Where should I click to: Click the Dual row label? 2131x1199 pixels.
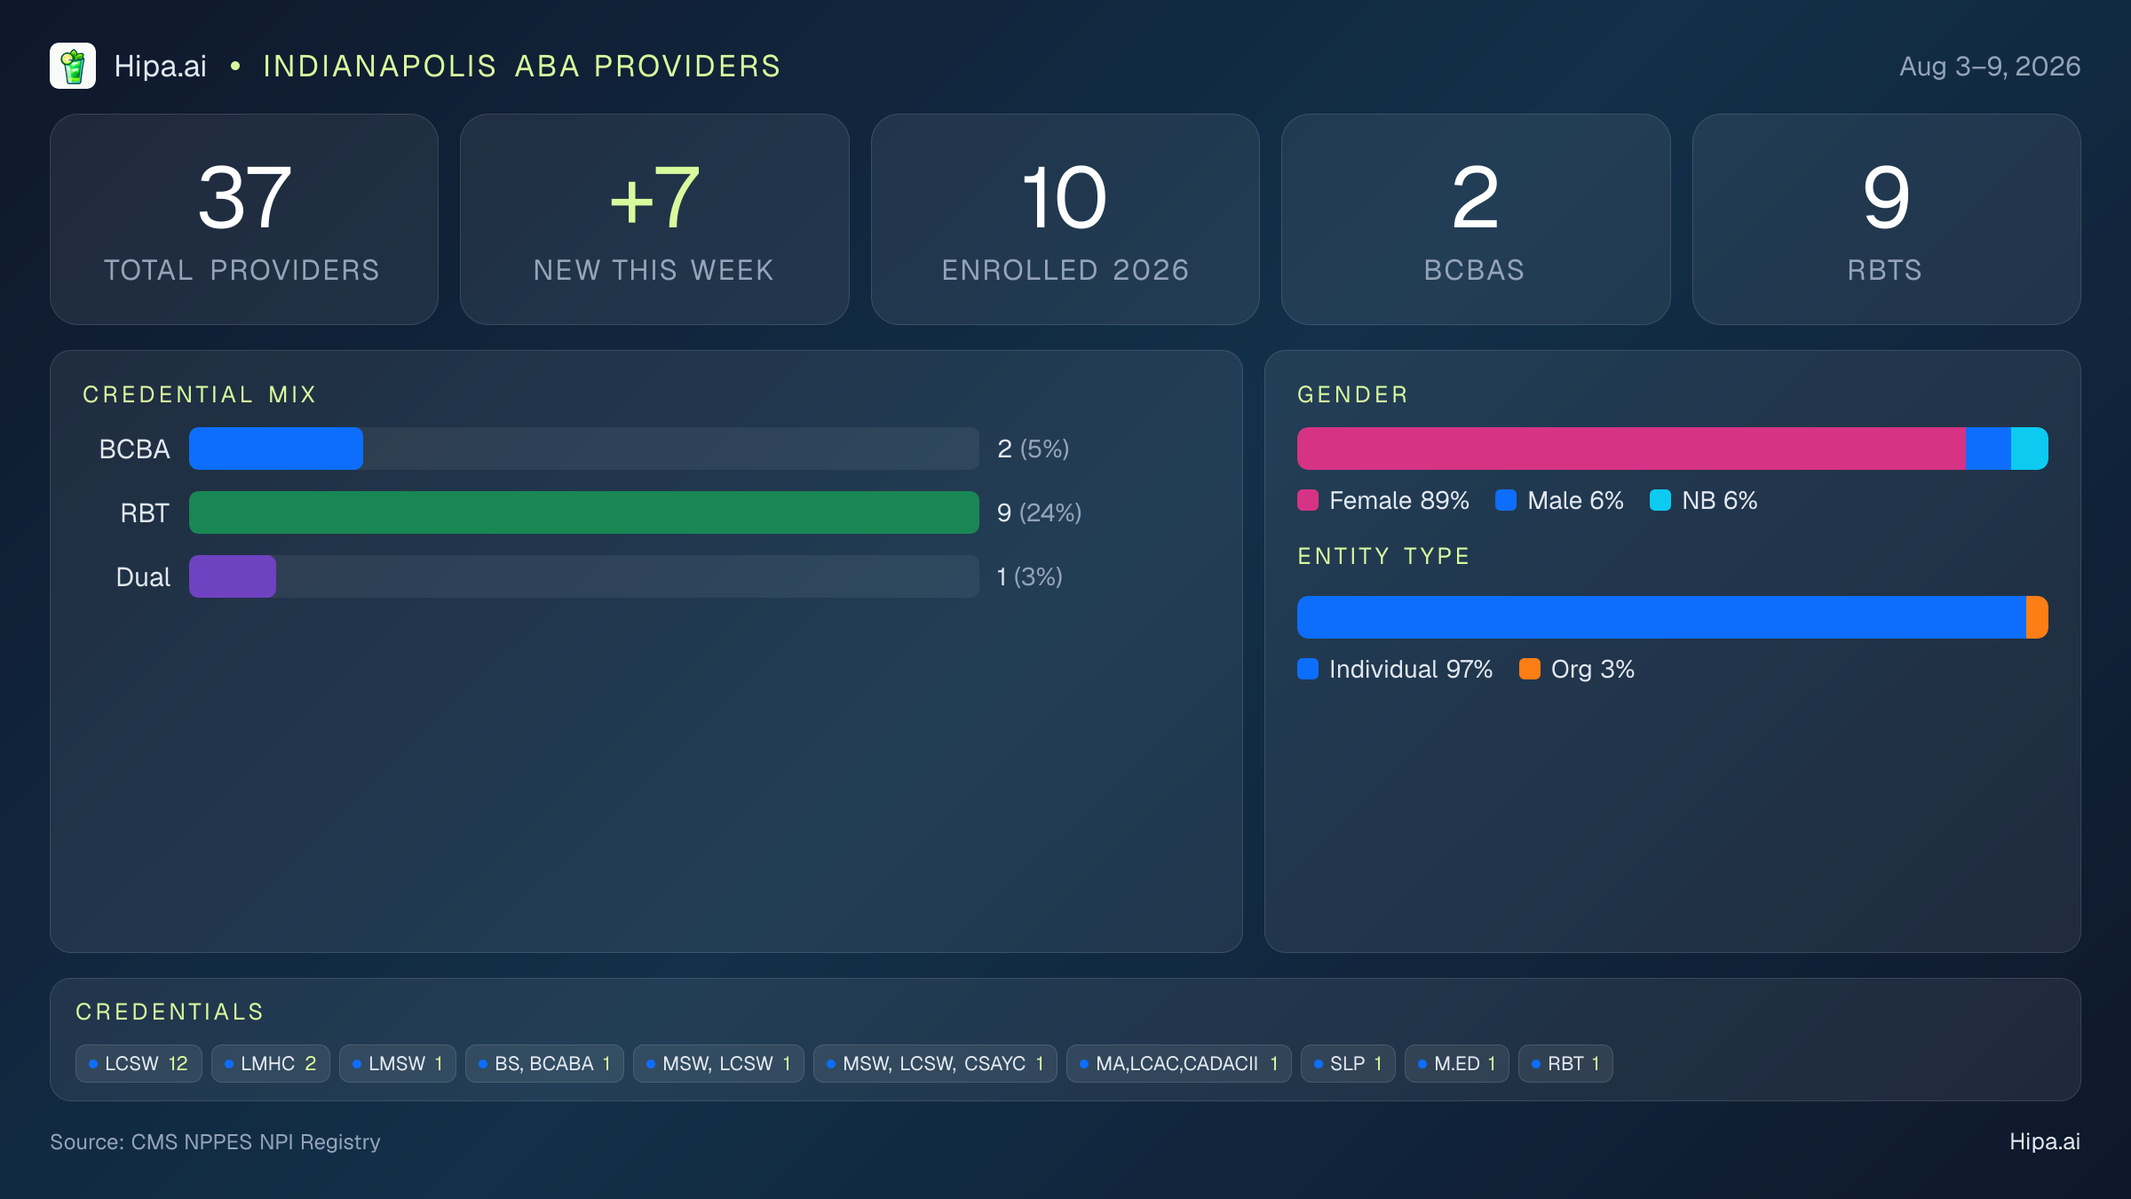tap(143, 576)
